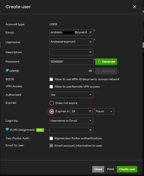Open the Authorized dropdown showing Yes
The image size is (144, 176).
(71, 95)
